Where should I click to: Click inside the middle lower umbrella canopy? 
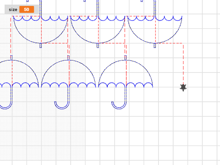pos(68,72)
